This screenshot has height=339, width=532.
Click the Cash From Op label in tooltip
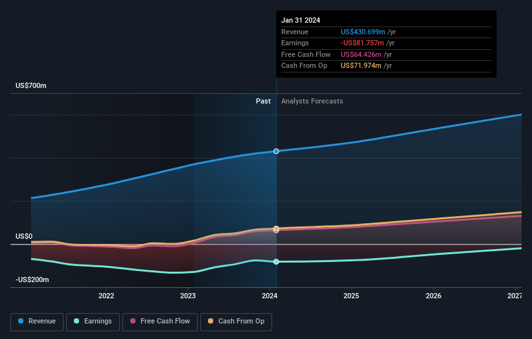click(305, 66)
